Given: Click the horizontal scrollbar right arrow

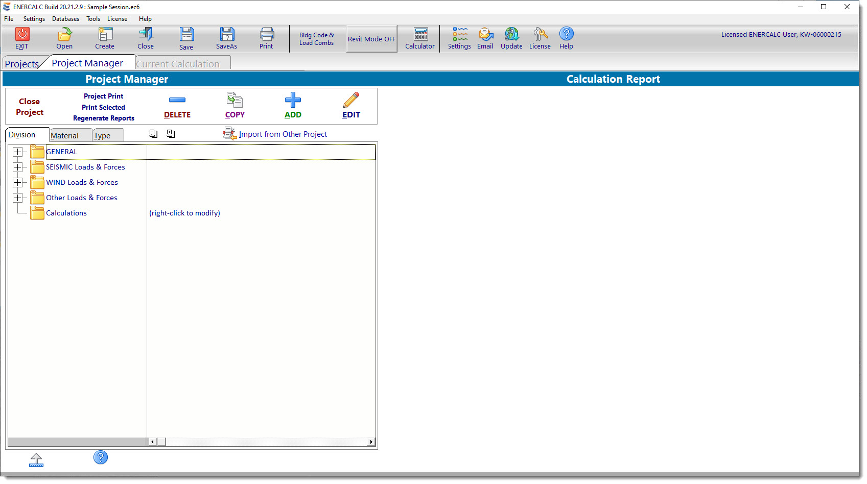Looking at the screenshot, I should pyautogui.click(x=371, y=442).
